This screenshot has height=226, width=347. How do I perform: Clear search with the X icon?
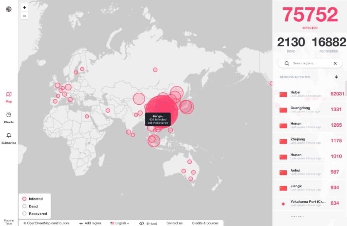point(335,63)
